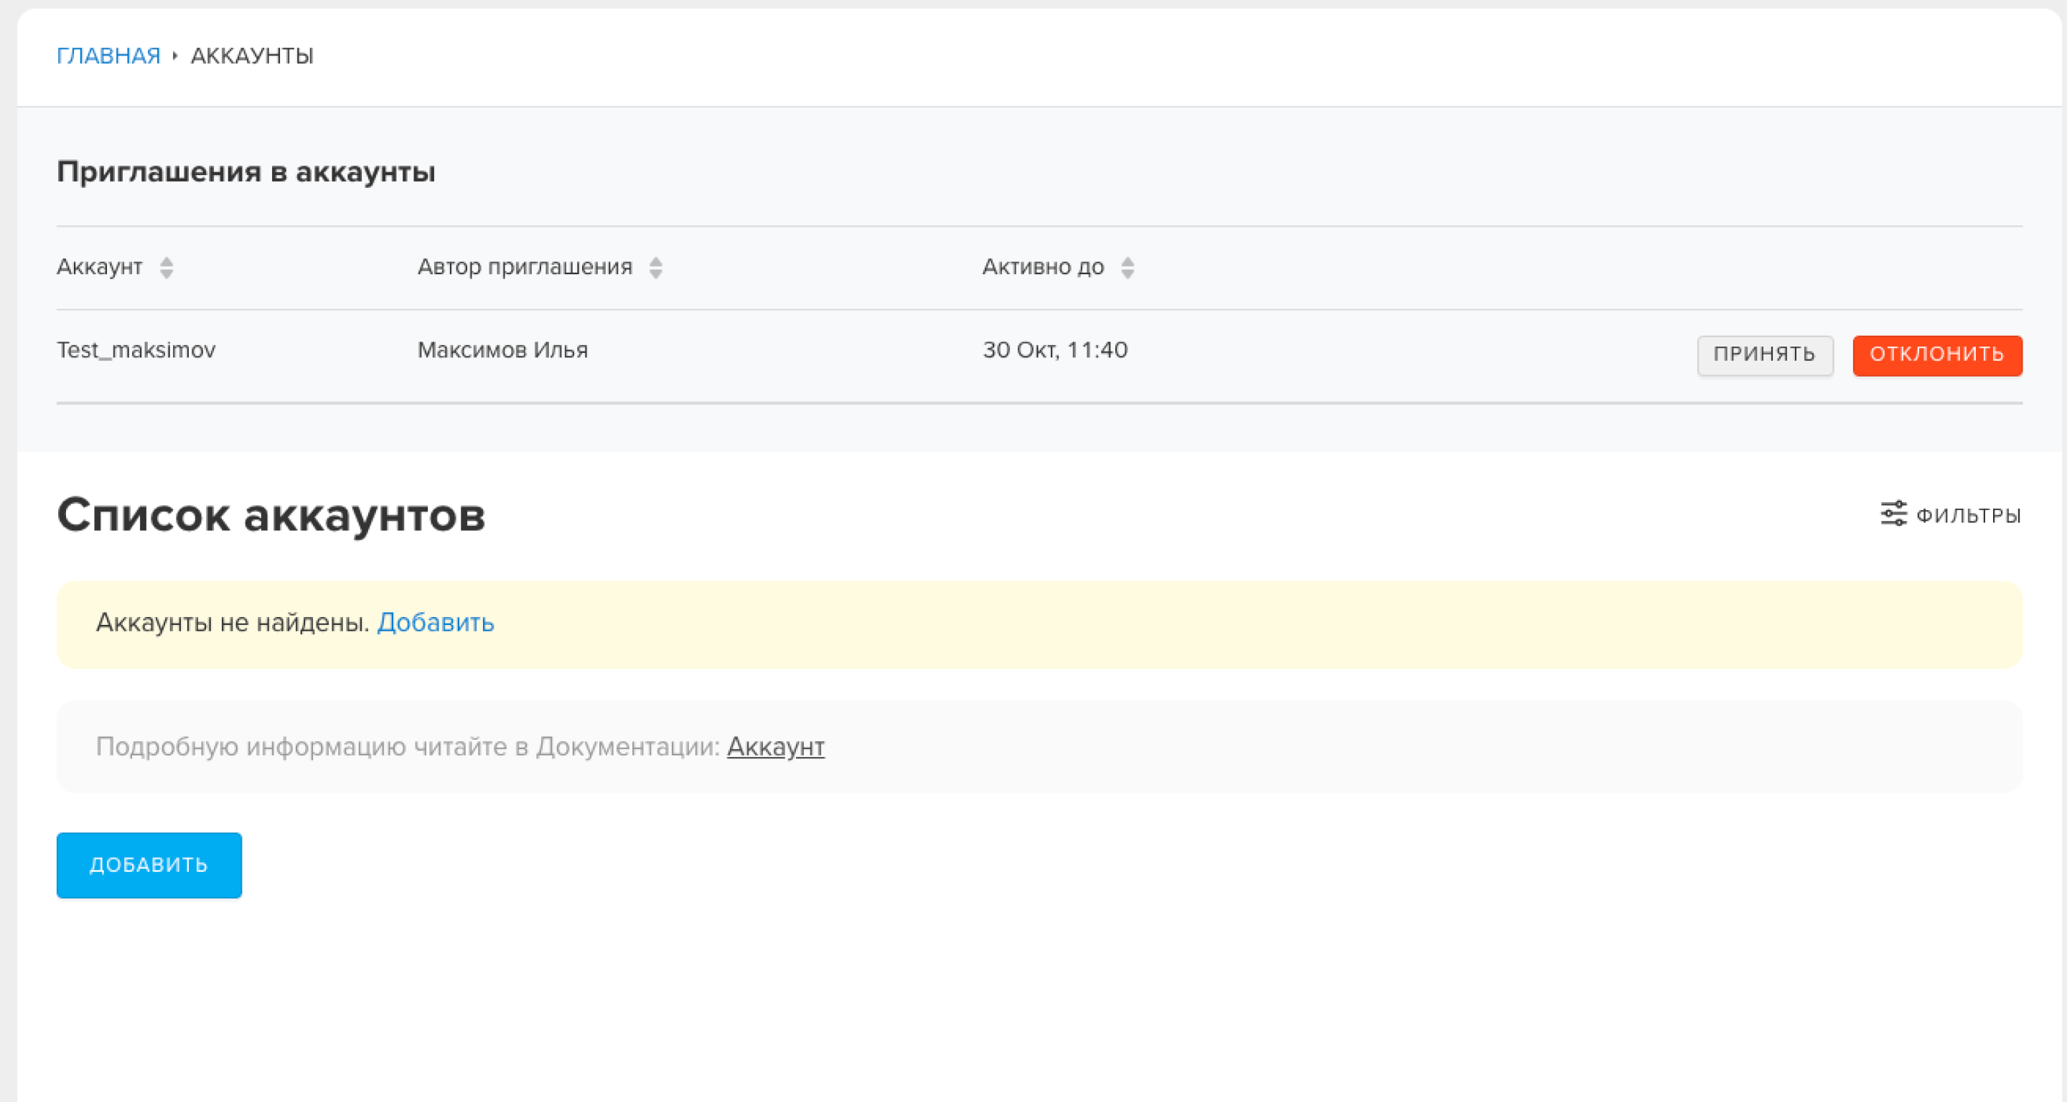Click the Активно до column header text
The width and height of the screenshot is (2067, 1102).
pos(1043,266)
